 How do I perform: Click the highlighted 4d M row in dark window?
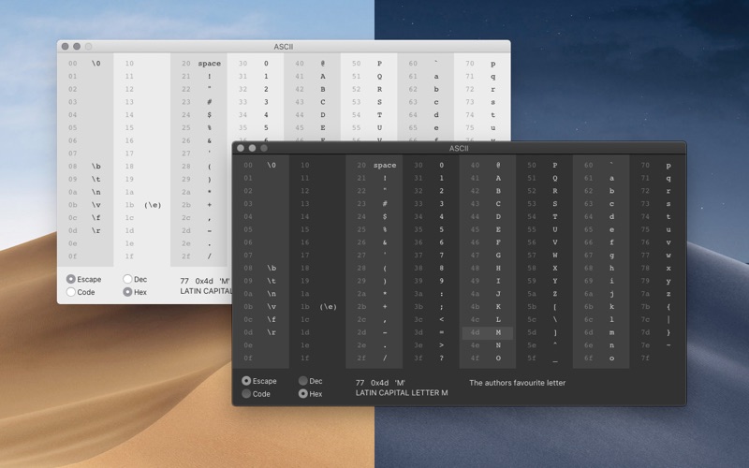pos(487,332)
